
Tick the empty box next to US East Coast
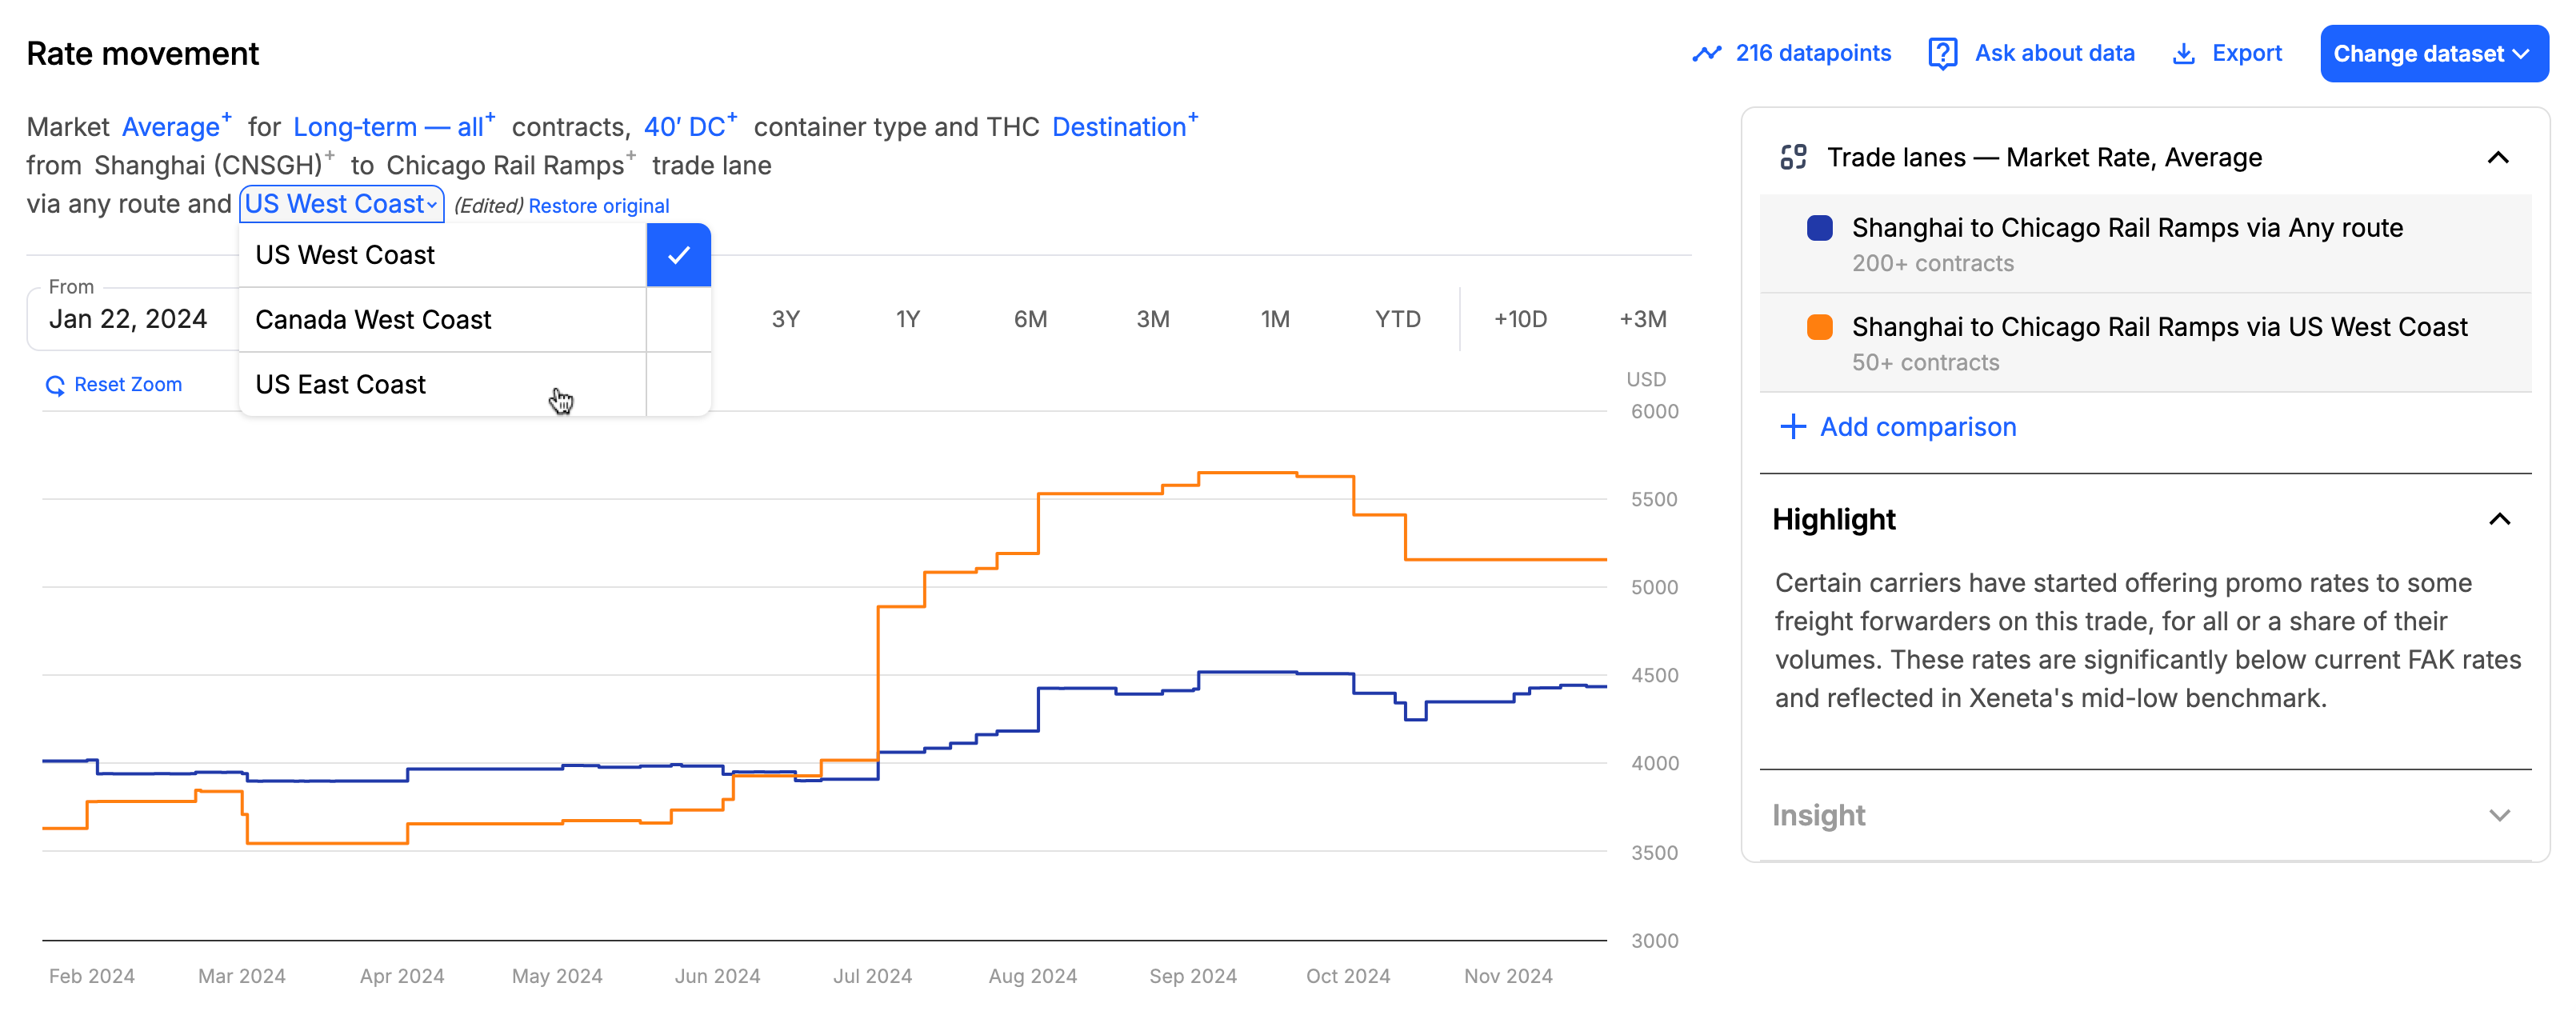click(679, 385)
